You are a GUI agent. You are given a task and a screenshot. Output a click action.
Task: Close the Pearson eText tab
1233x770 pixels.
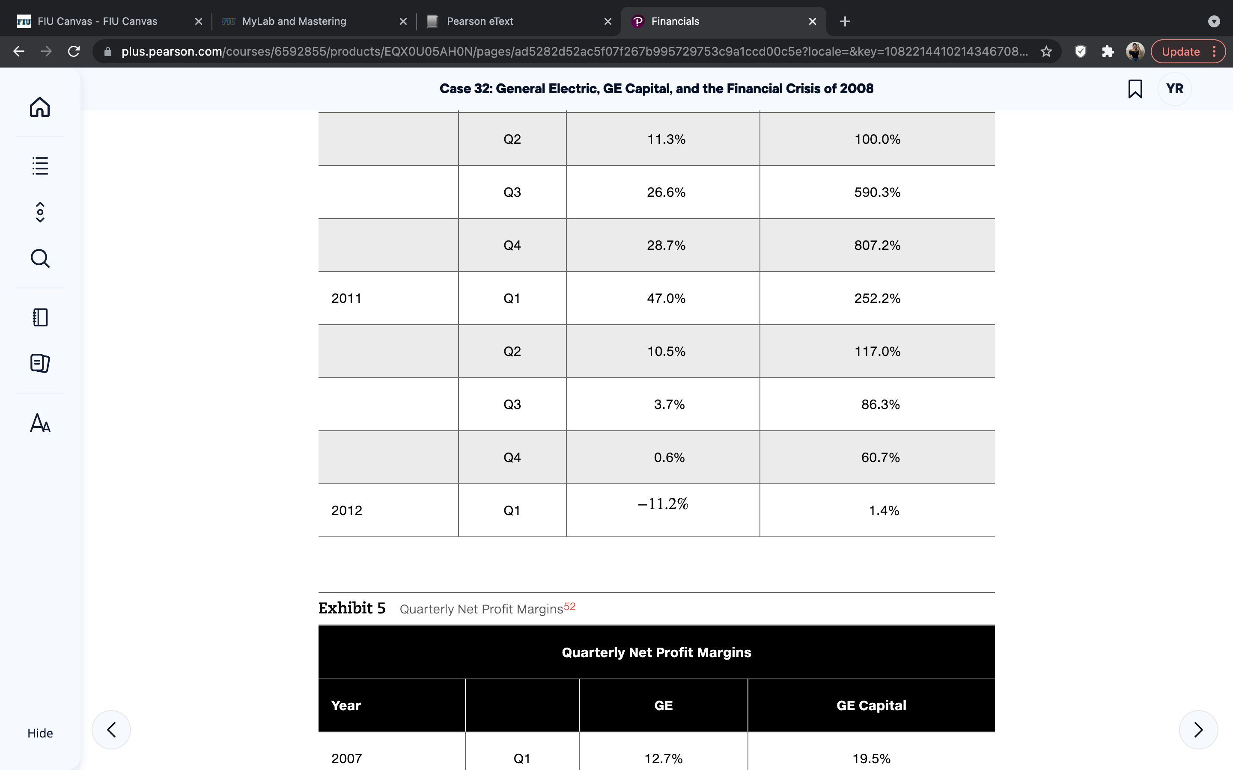(x=608, y=21)
